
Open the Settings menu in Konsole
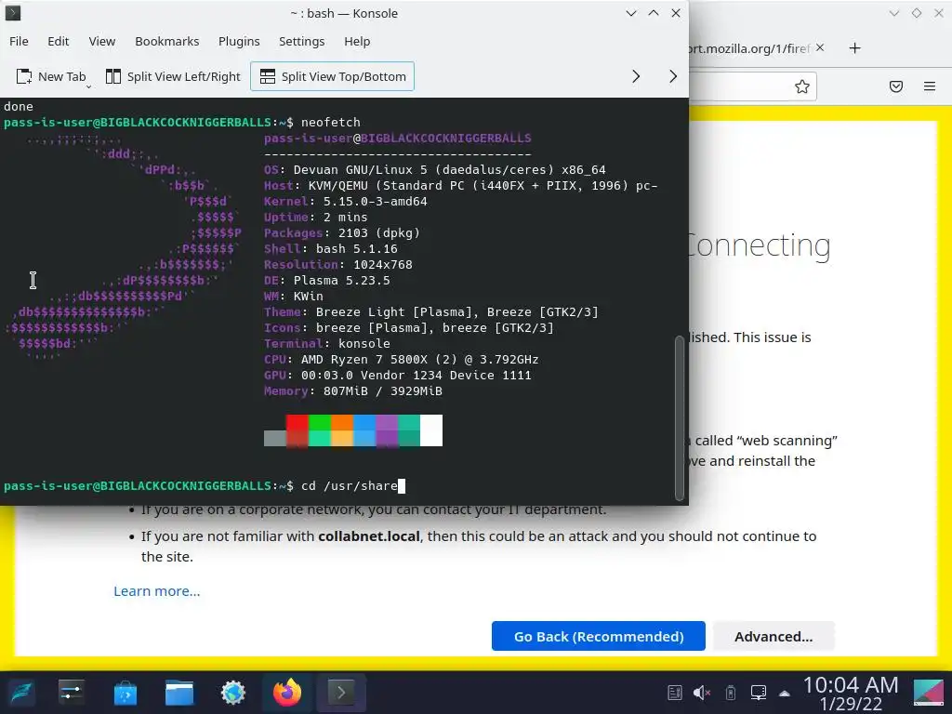[302, 41]
